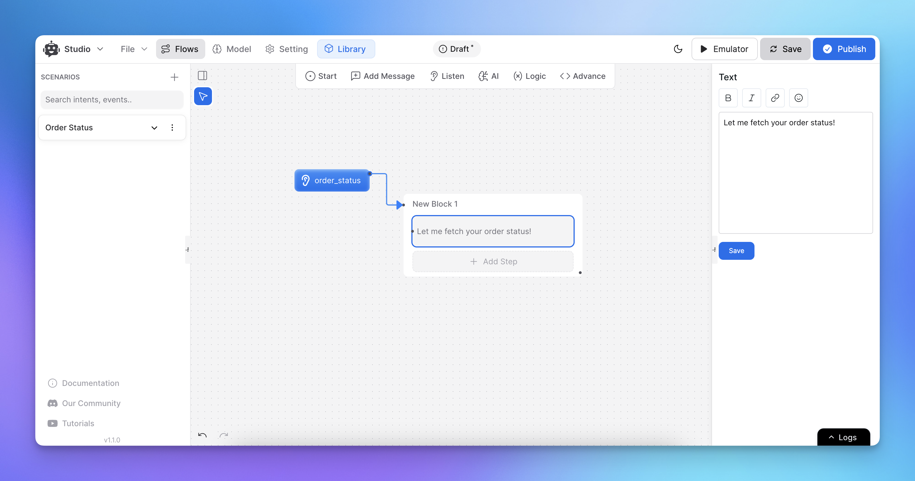The image size is (915, 481).
Task: Open the Setting tab
Action: (x=287, y=49)
